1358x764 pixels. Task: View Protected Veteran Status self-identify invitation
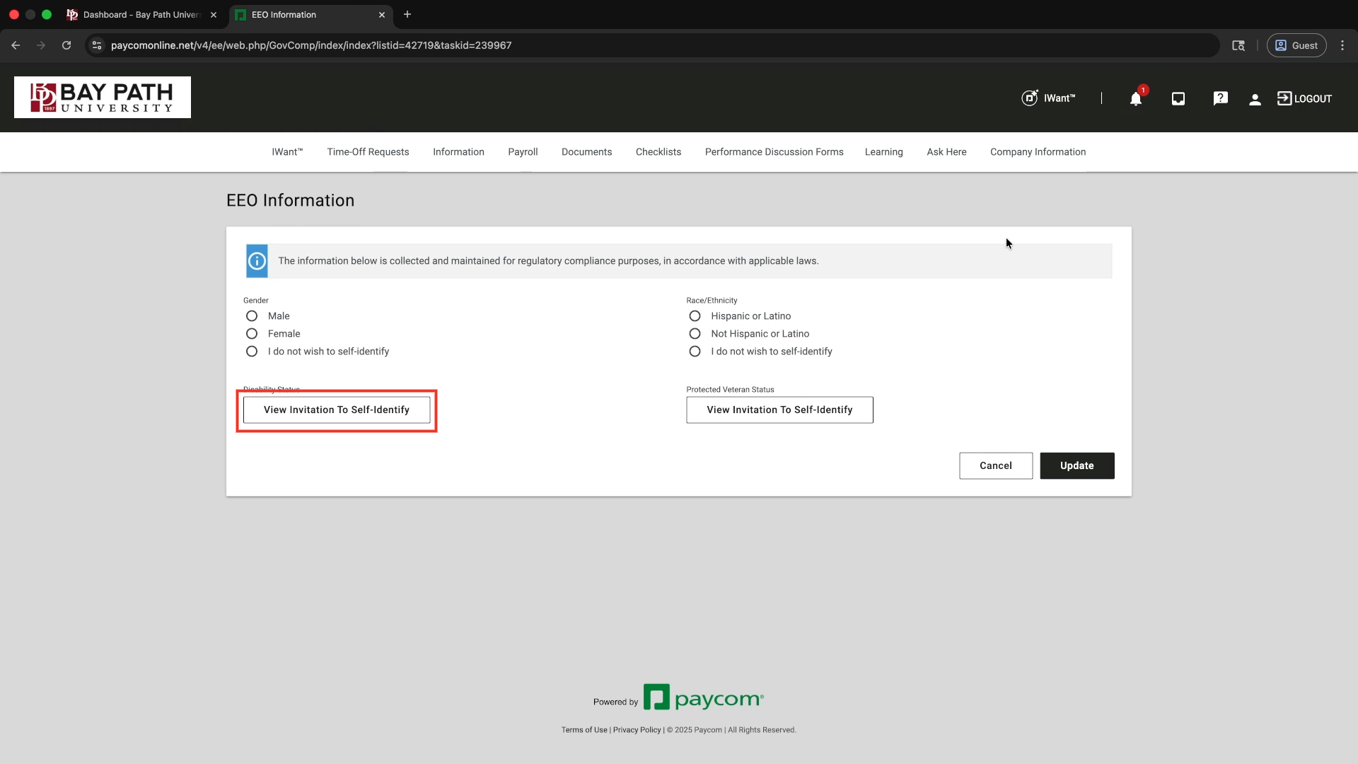pyautogui.click(x=779, y=410)
